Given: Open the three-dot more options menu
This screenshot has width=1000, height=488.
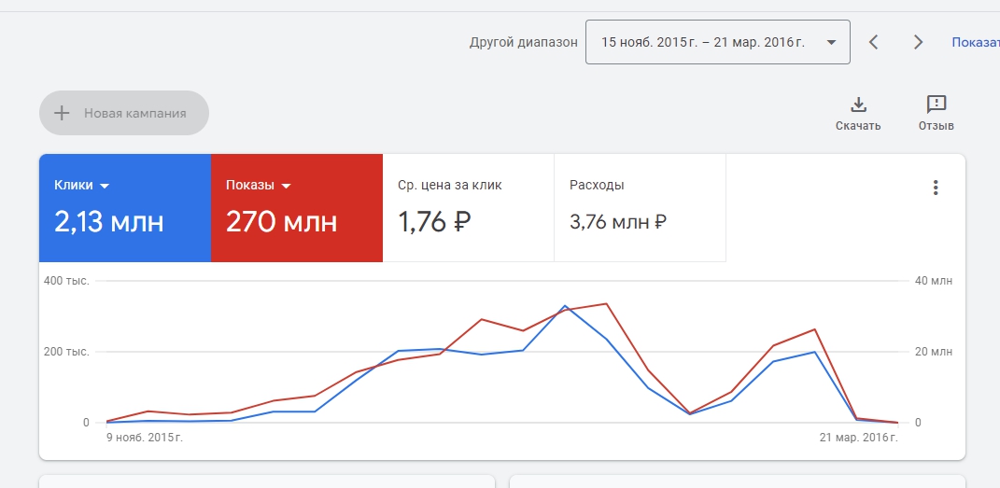Looking at the screenshot, I should point(935,188).
